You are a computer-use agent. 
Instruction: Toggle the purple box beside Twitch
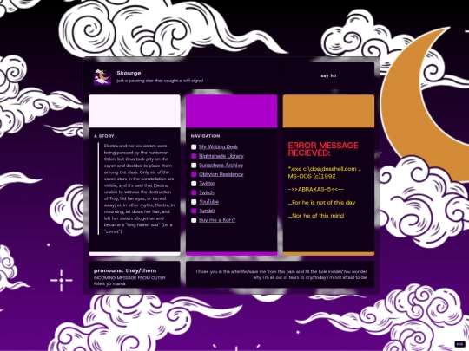194,192
